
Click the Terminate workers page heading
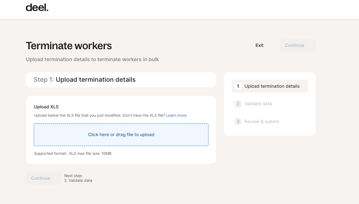69,46
